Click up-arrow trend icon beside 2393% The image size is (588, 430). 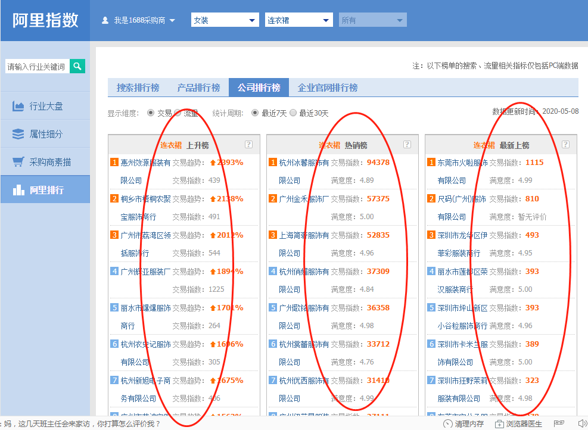click(x=213, y=163)
